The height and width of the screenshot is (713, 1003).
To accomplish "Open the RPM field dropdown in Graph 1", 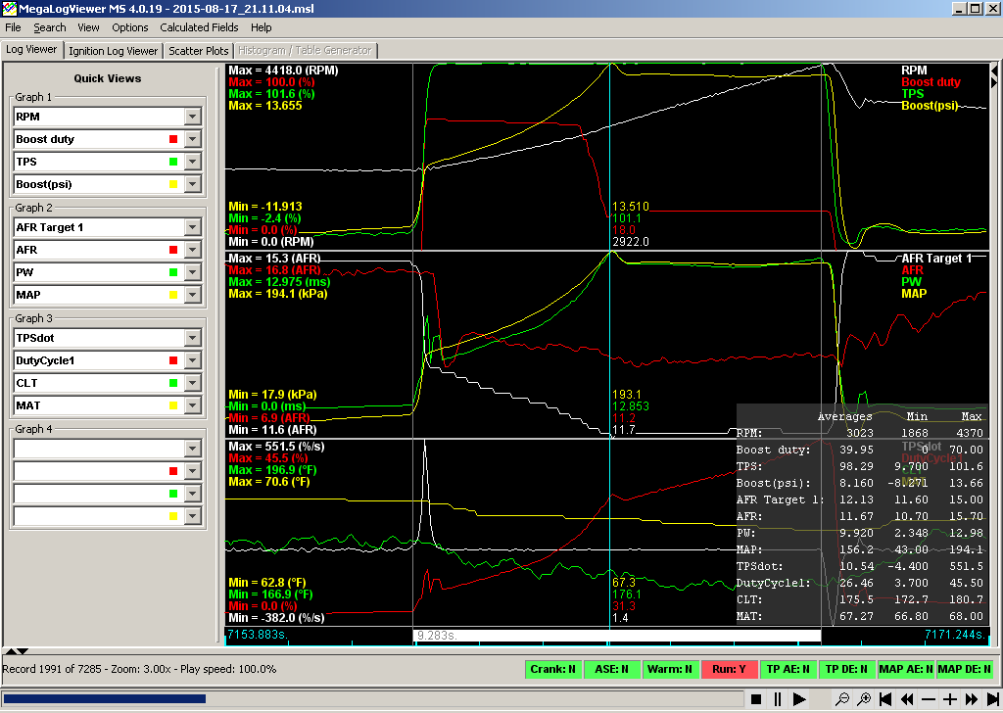I will [x=192, y=117].
